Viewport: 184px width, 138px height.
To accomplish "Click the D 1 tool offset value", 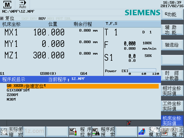I will (147, 32).
